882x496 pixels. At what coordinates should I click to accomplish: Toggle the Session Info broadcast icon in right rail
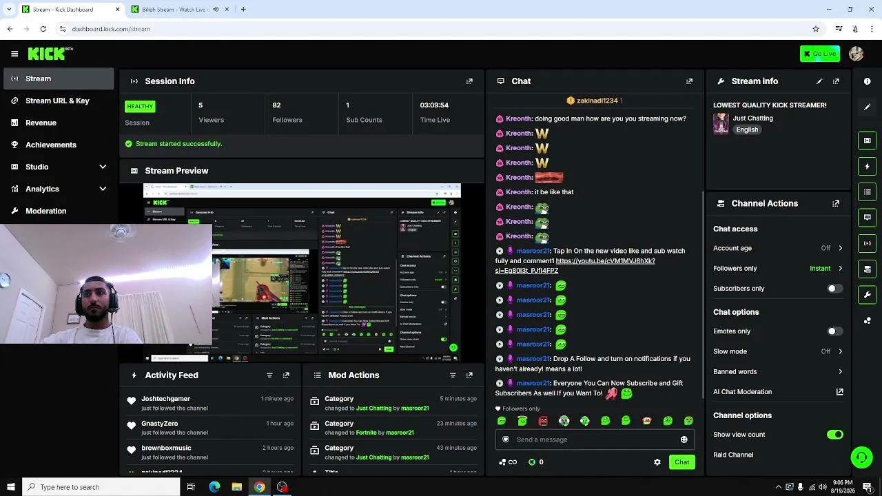[x=867, y=243]
